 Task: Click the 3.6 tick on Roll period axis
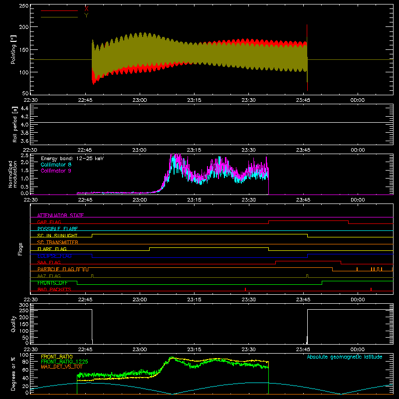[24, 141]
